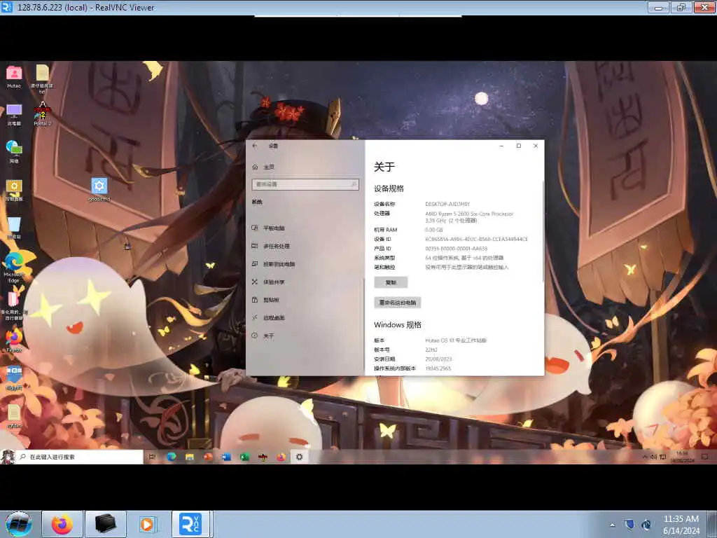Select 投影到此电脑 in Settings sidebar
This screenshot has height=538, width=717.
tap(274, 264)
